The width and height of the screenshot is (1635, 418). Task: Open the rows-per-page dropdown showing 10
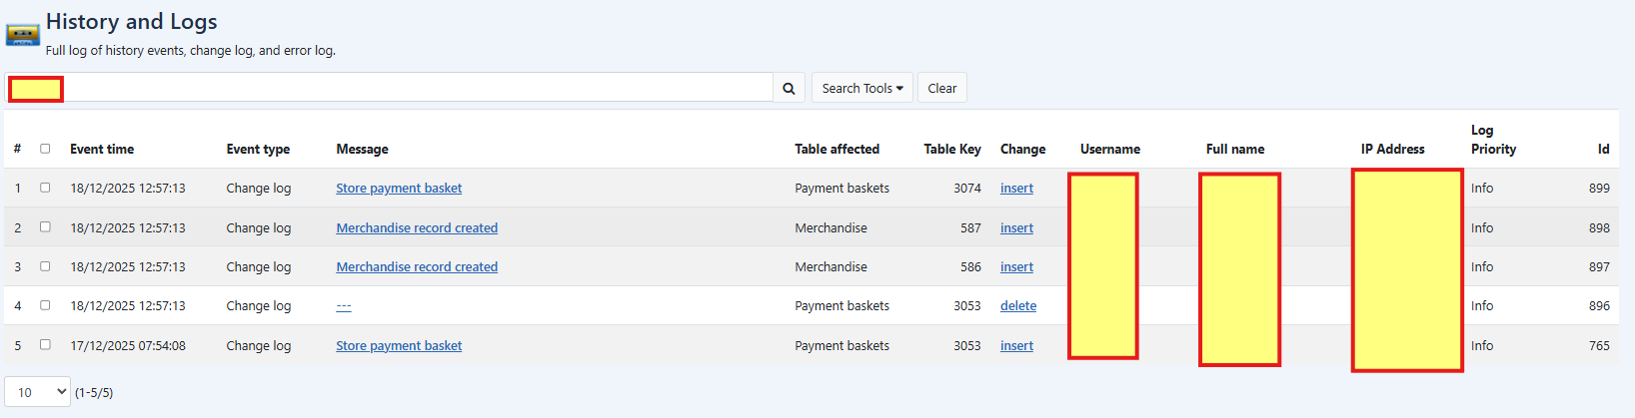click(37, 392)
